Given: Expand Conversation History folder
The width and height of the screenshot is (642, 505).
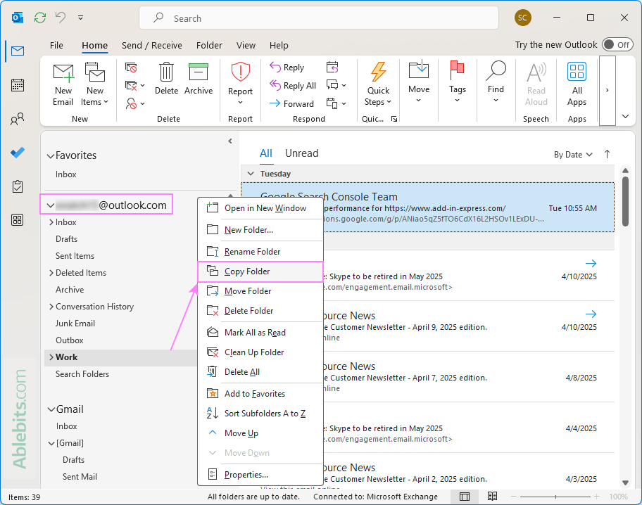Looking at the screenshot, I should 51,307.
